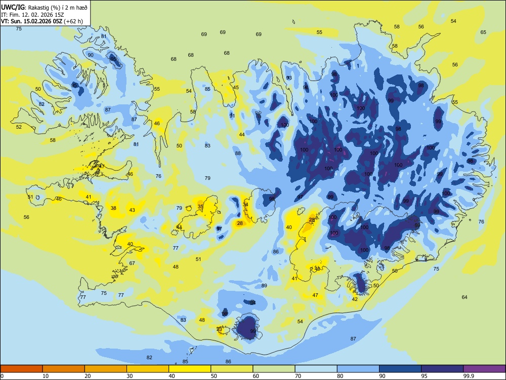Click the '45' humidity value on the map
The width and height of the screenshot is (506, 380).
236,87
